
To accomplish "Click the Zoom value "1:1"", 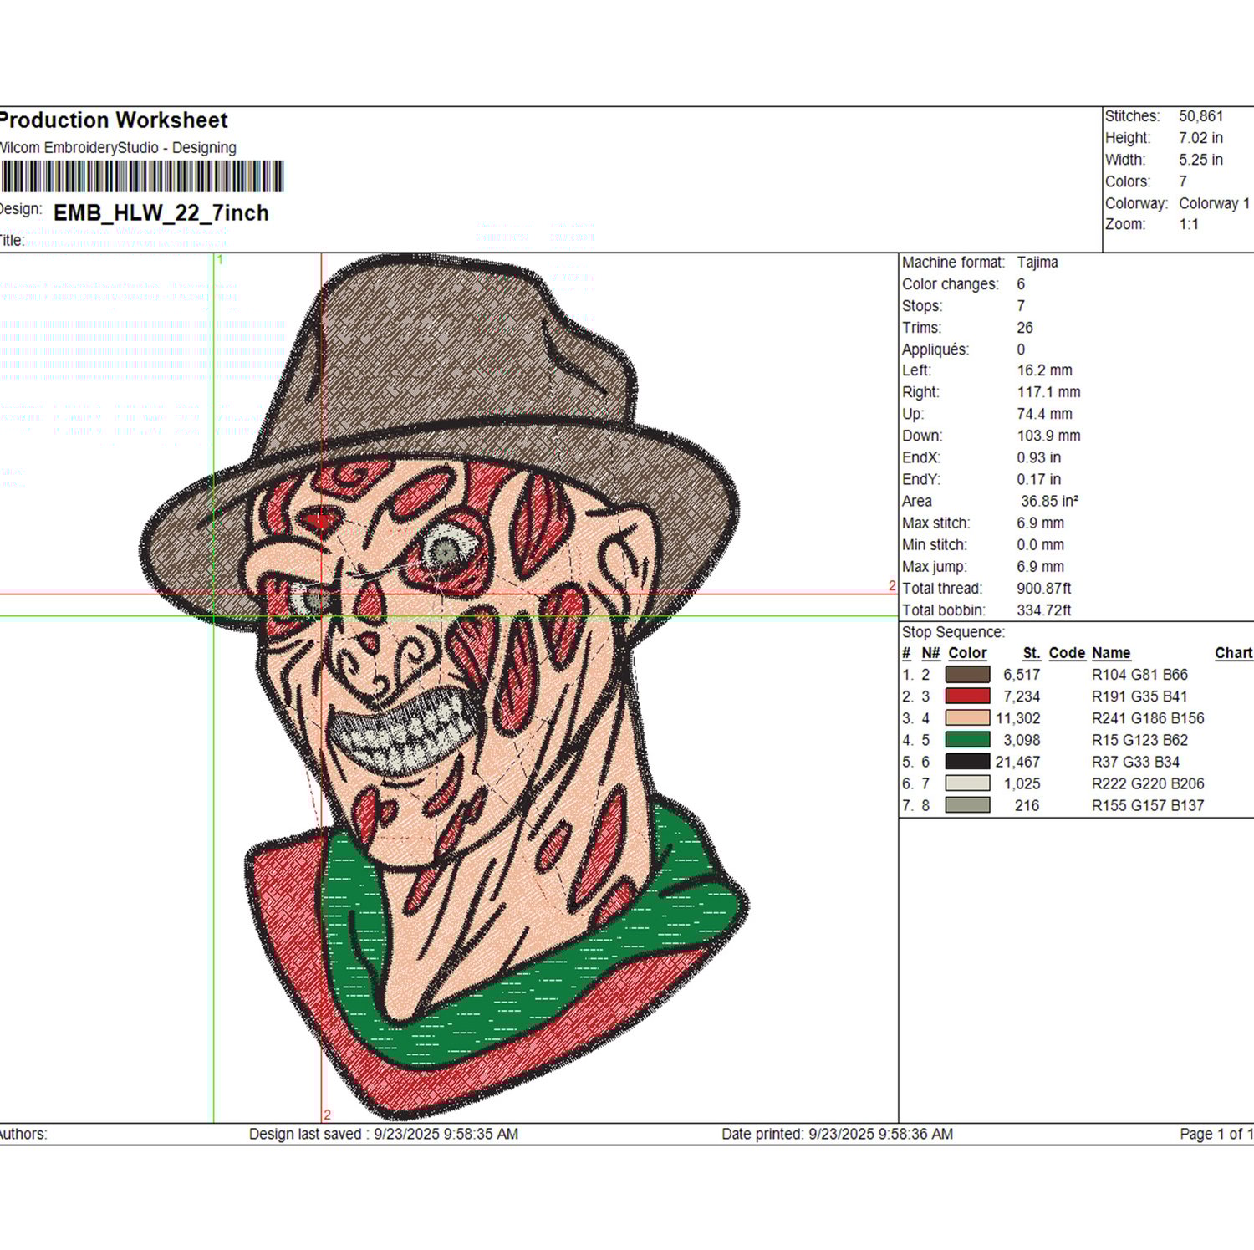I will 1189,224.
